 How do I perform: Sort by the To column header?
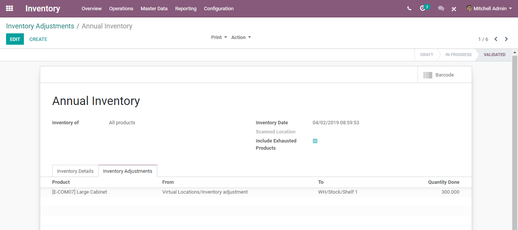[x=321, y=182]
